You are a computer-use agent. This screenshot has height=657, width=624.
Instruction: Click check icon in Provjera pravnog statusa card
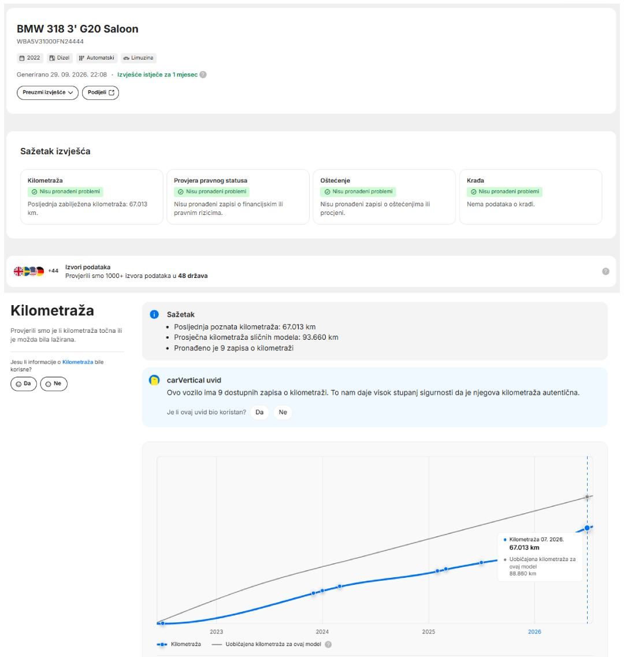pos(181,192)
